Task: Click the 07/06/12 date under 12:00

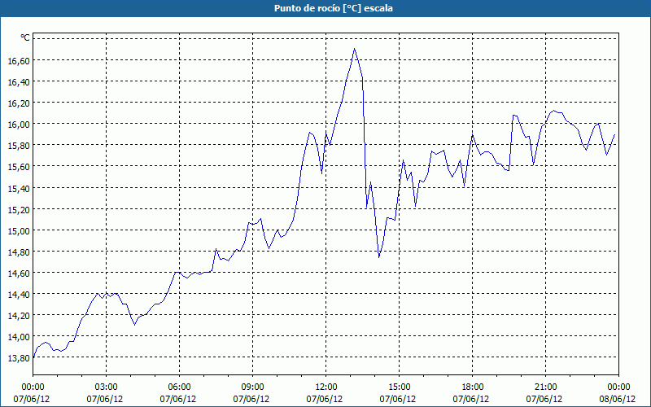Action: (x=325, y=399)
